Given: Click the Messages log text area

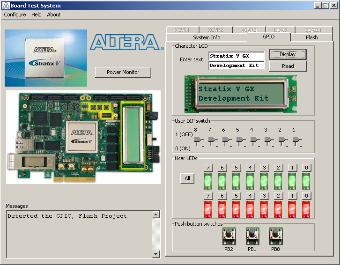Looking at the screenshot, I should pyautogui.click(x=79, y=234).
